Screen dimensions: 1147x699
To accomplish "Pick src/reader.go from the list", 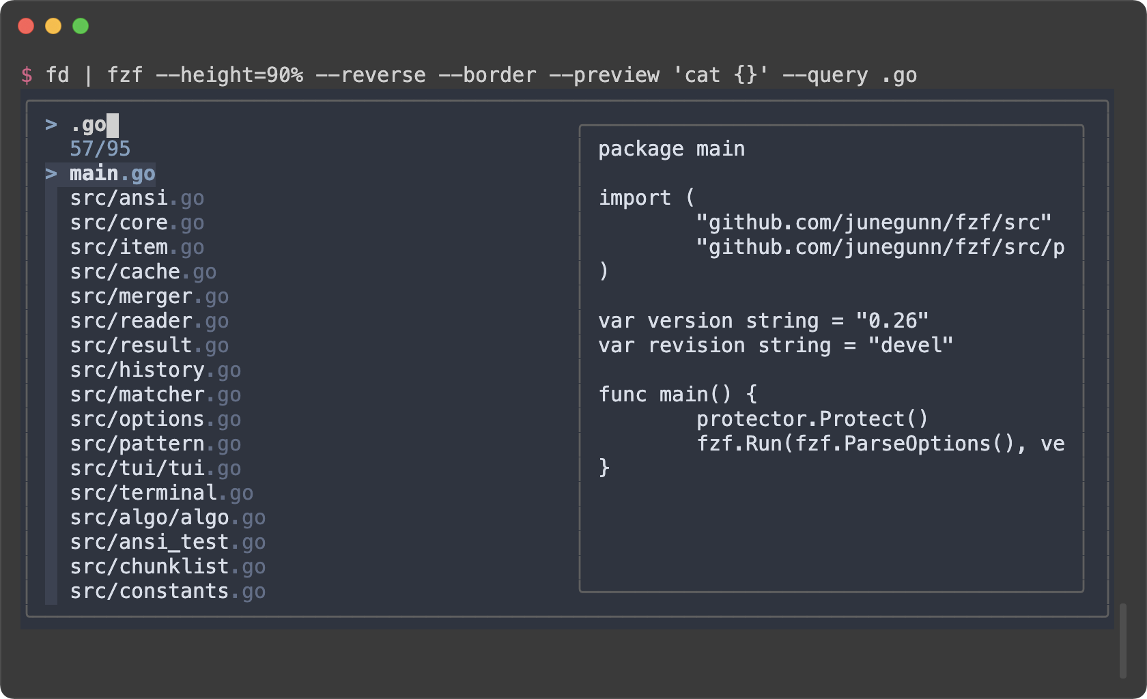I will click(149, 321).
